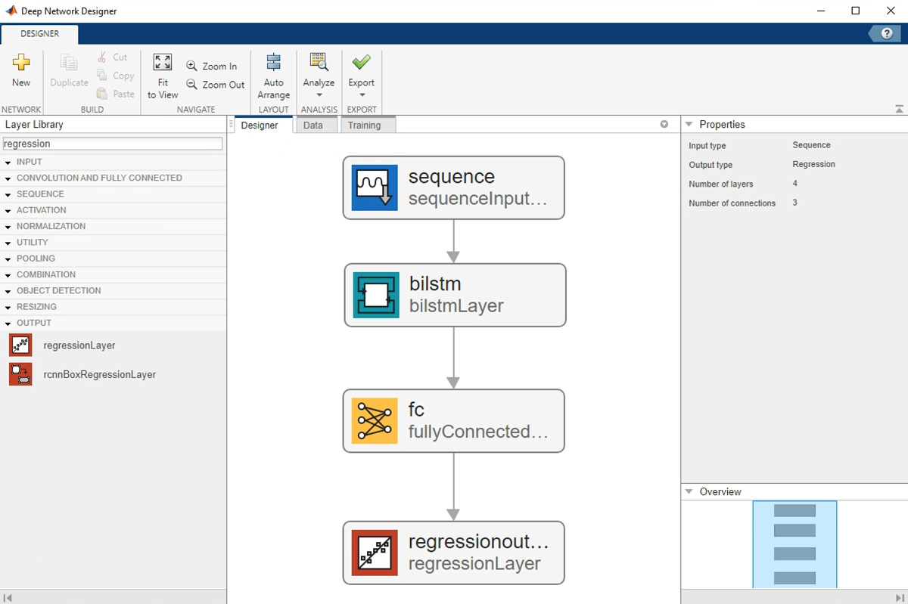Open the Analyze tool
Screen dimensions: 908x604
319,63
